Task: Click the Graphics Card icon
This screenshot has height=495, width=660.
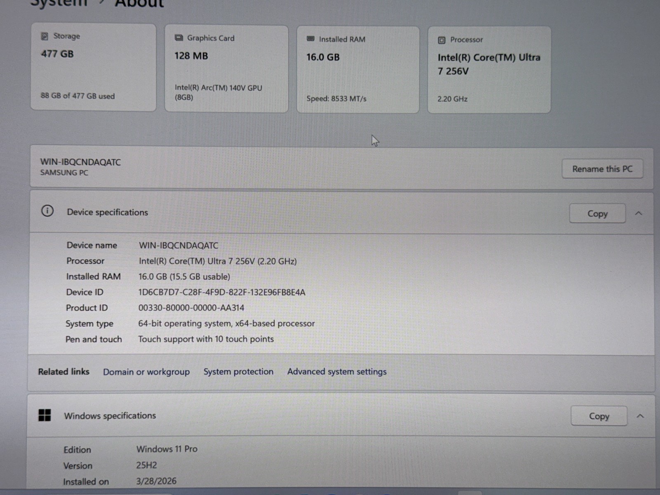Action: click(x=179, y=38)
